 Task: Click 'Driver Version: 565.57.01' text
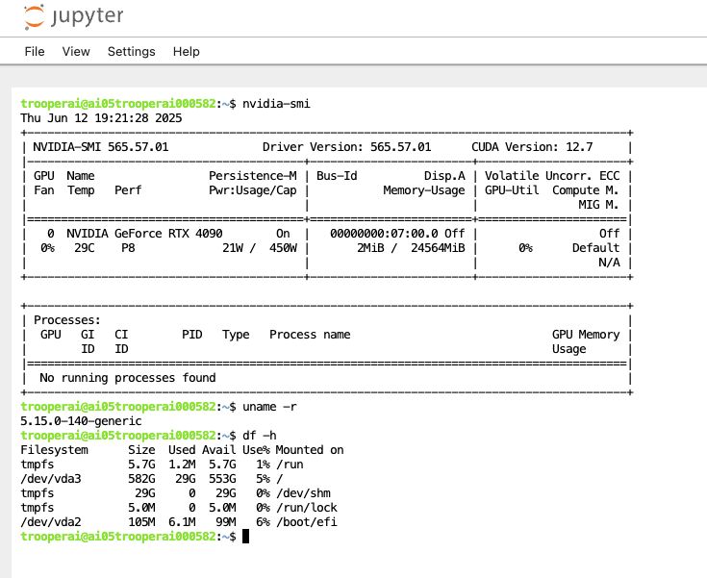click(346, 147)
